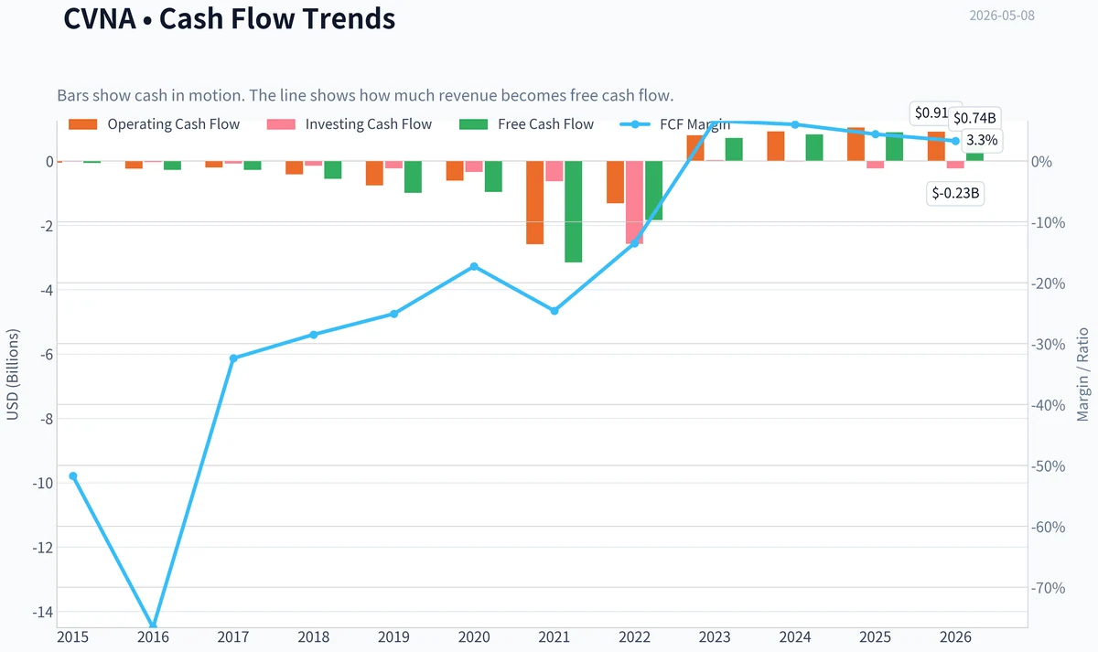Click the "Margin / Ratio" axis title
This screenshot has width=1098, height=652.
(x=1083, y=373)
